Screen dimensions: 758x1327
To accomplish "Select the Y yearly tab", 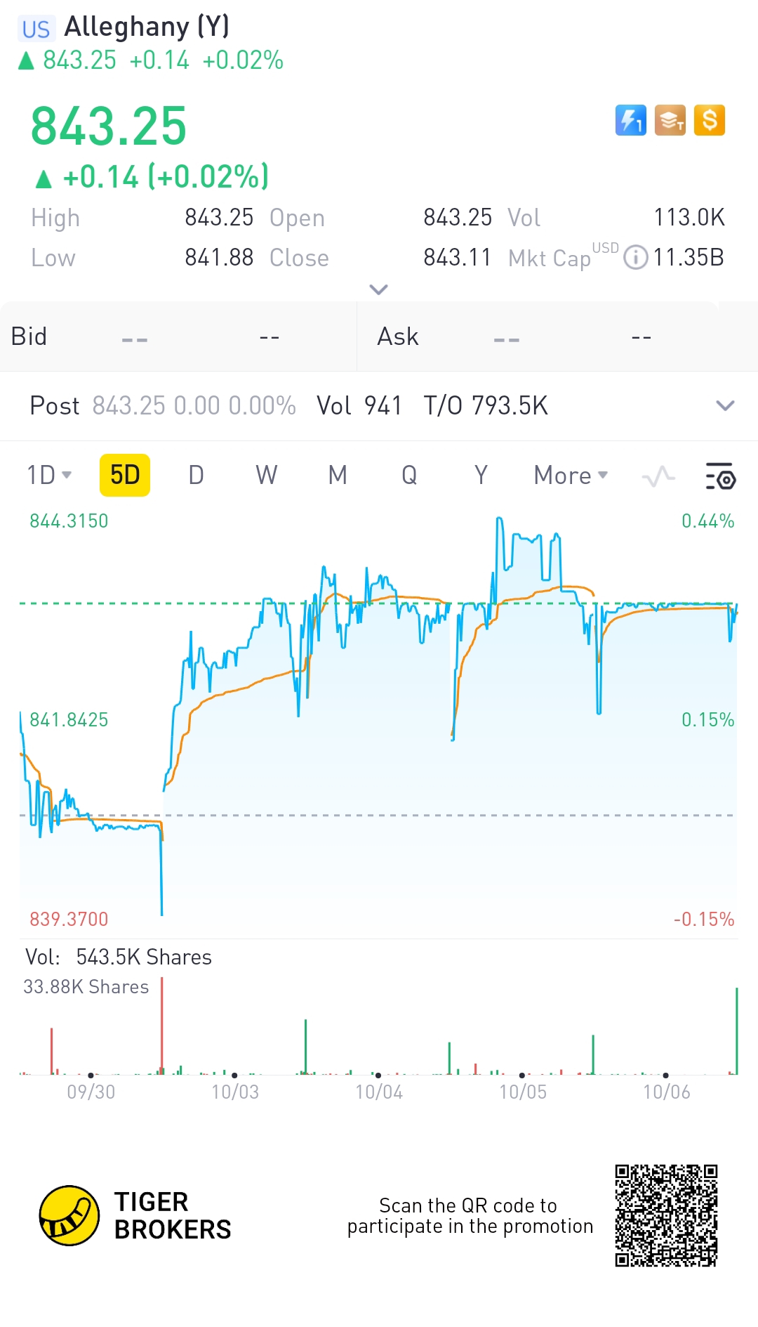I will 481,476.
